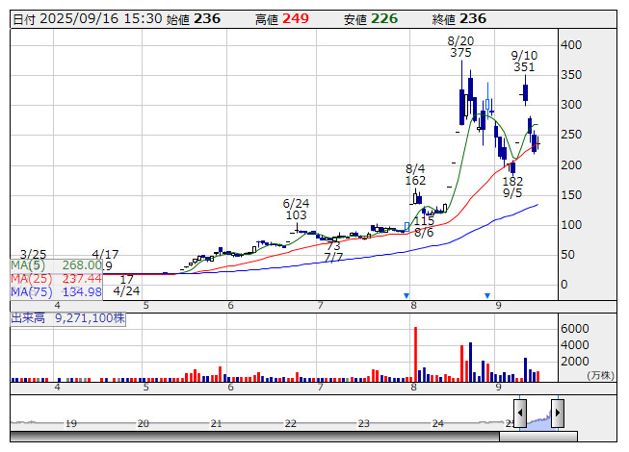Select the MA(25) moving average legend

[57, 279]
